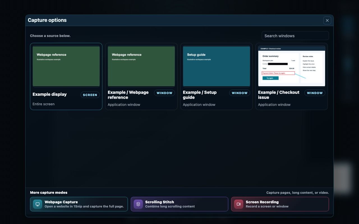The height and width of the screenshot is (224, 359).
Task: Click the "Example / Setup guide" title
Action: (200, 95)
